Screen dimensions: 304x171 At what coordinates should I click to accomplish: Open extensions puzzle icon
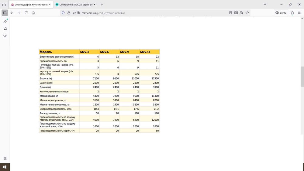pyautogui.click(x=292, y=13)
